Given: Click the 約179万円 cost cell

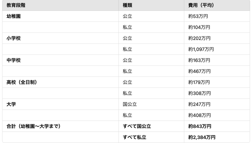Looking at the screenshot, I should 199,82.
